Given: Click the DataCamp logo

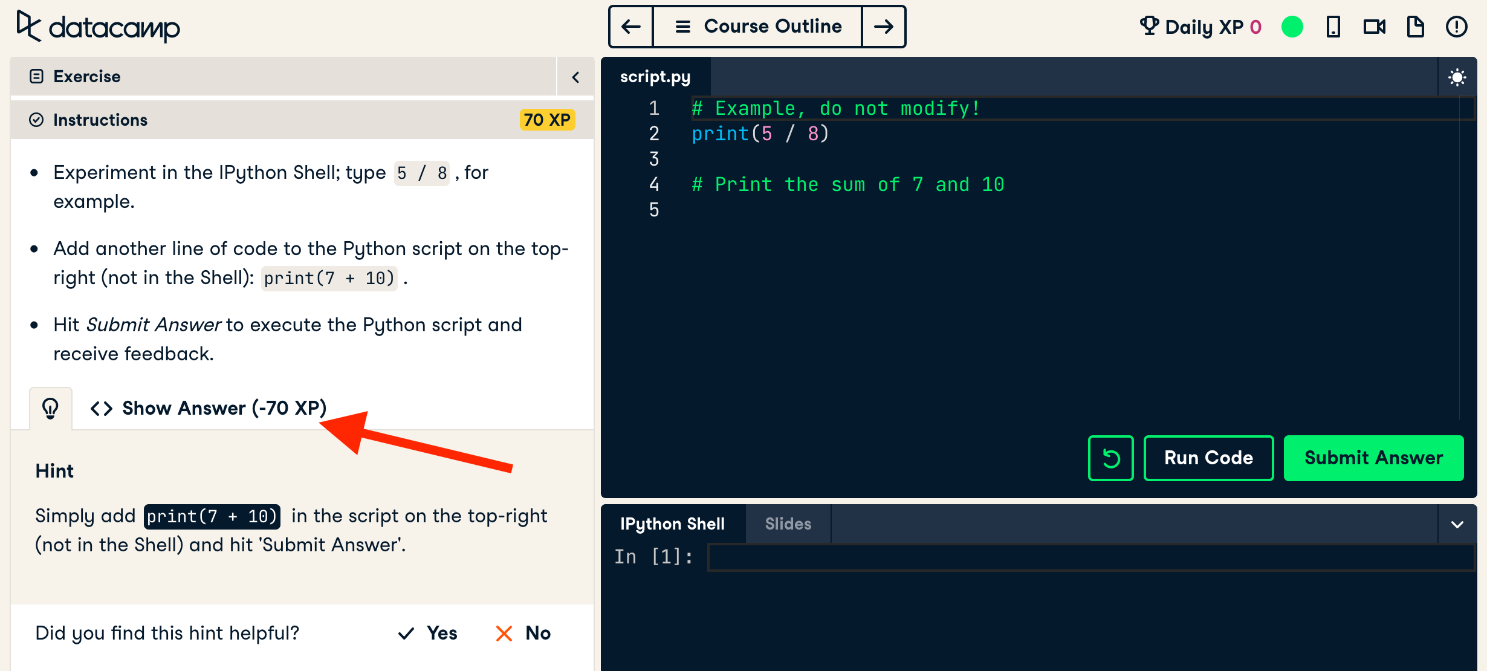Looking at the screenshot, I should pos(98,27).
